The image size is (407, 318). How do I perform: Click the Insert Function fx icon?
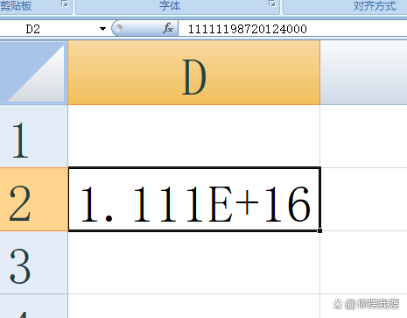(x=168, y=29)
